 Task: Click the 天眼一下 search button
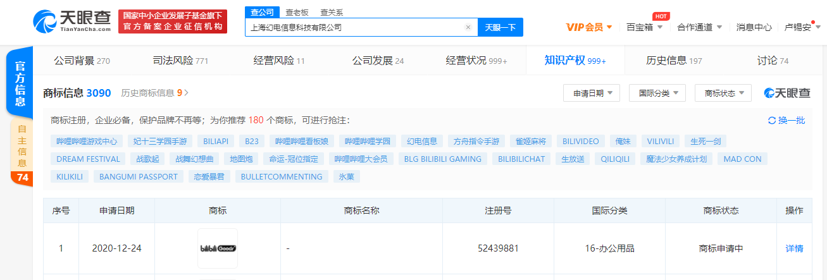pyautogui.click(x=501, y=28)
